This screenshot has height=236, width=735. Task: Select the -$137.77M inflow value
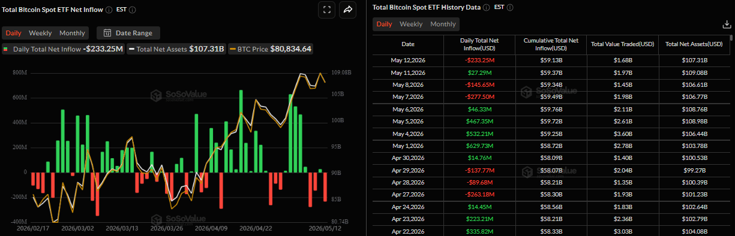pyautogui.click(x=479, y=171)
